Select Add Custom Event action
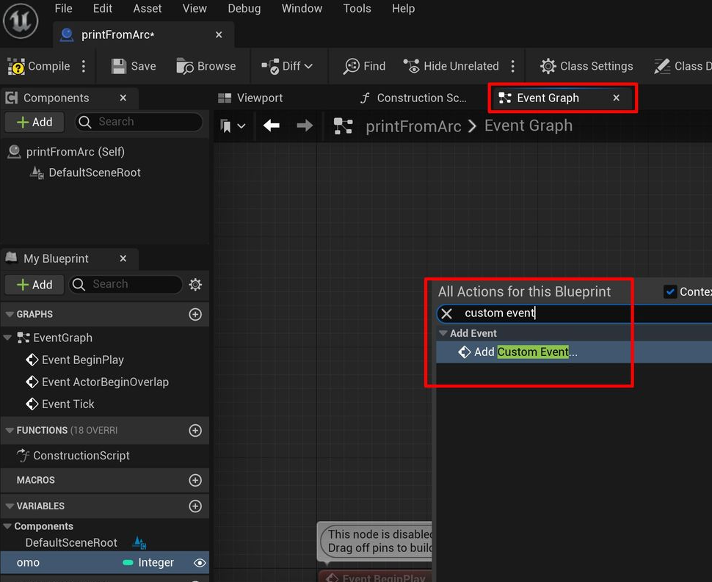Screen dimensions: 712x582 pos(525,352)
